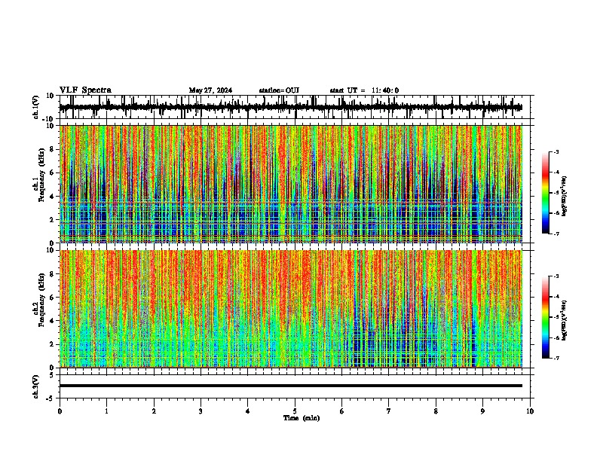Click the '-3' label on ch.1 colorbar
The image size is (597, 461).
[556, 151]
